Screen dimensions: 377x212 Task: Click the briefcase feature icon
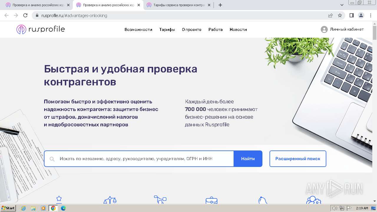211,200
